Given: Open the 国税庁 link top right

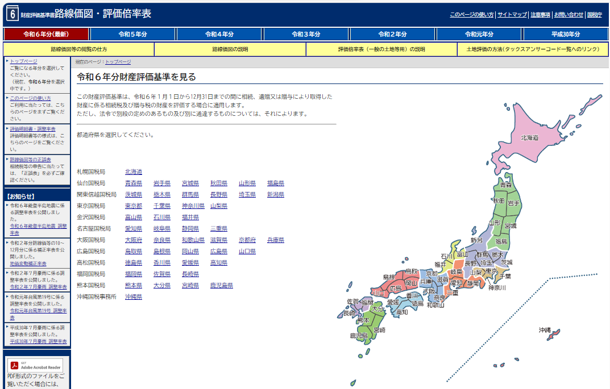Looking at the screenshot, I should coord(596,14).
